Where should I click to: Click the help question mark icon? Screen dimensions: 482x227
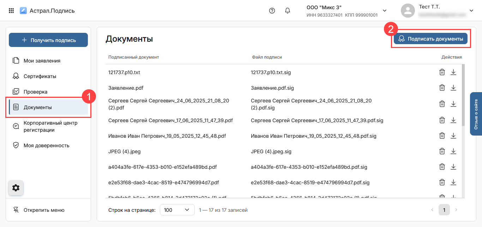click(x=272, y=11)
